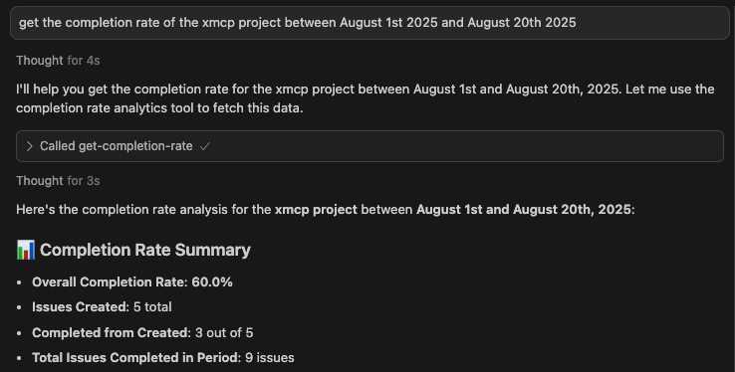Click the bar chart emoji icon
Screen dimensions: 735x372
pos(26,250)
